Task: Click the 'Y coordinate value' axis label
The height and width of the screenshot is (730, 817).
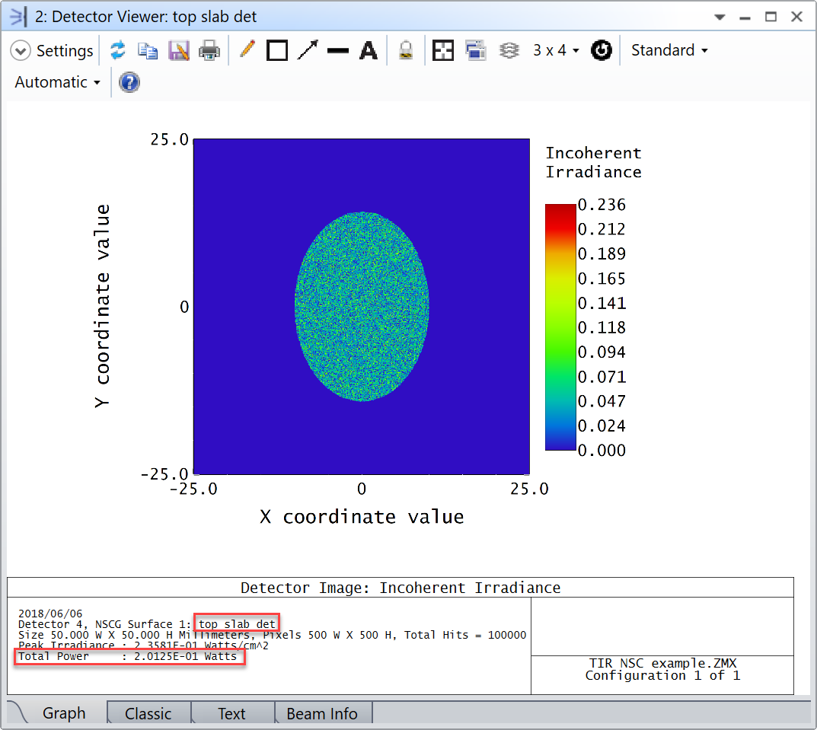Action: click(x=102, y=306)
